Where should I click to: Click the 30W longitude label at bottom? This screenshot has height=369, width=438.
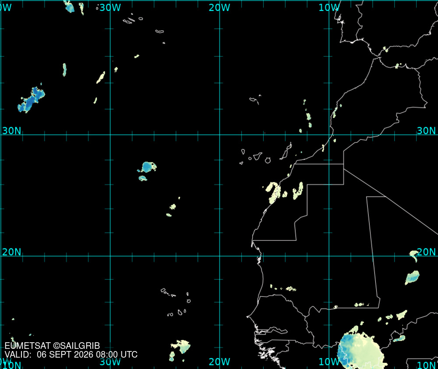point(110,362)
